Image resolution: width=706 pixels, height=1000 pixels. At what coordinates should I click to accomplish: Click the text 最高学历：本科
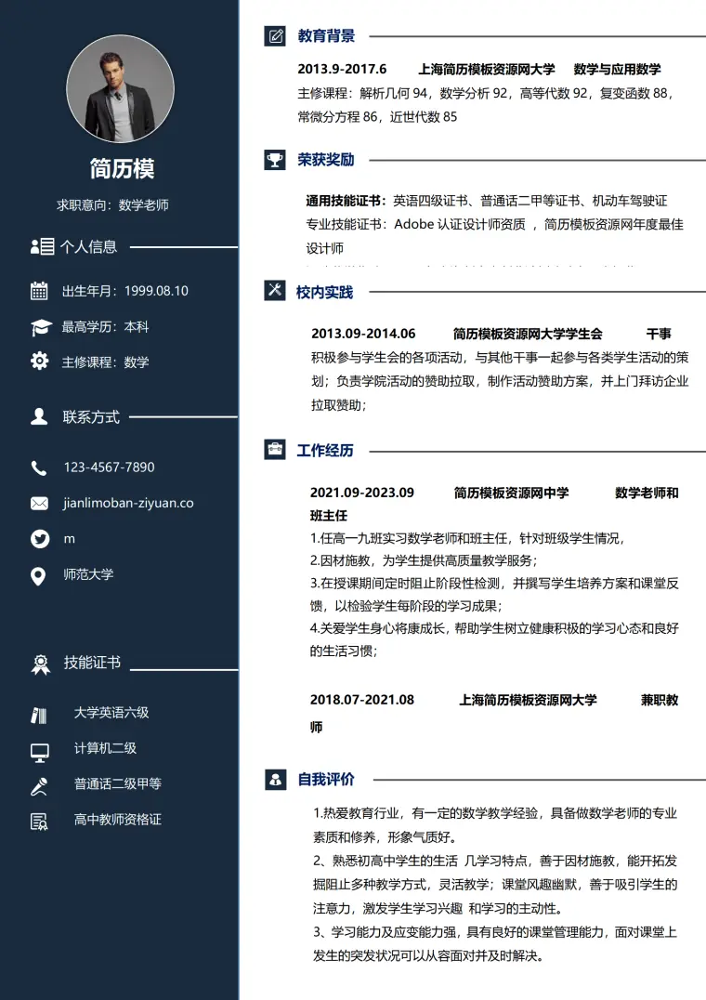pos(105,326)
